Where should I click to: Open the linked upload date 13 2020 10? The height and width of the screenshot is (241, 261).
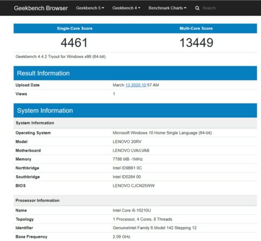[x=136, y=85]
